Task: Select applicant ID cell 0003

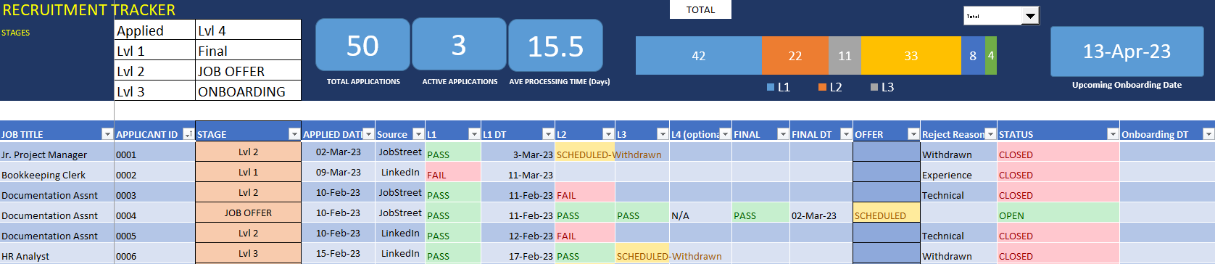Action: (x=154, y=192)
